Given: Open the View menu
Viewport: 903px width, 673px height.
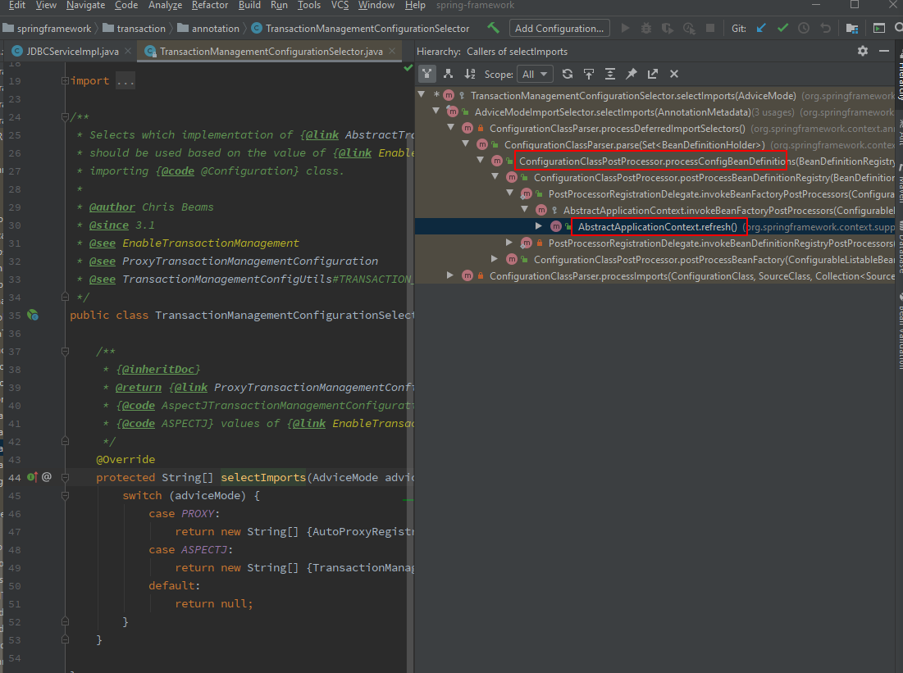Looking at the screenshot, I should coord(46,5).
